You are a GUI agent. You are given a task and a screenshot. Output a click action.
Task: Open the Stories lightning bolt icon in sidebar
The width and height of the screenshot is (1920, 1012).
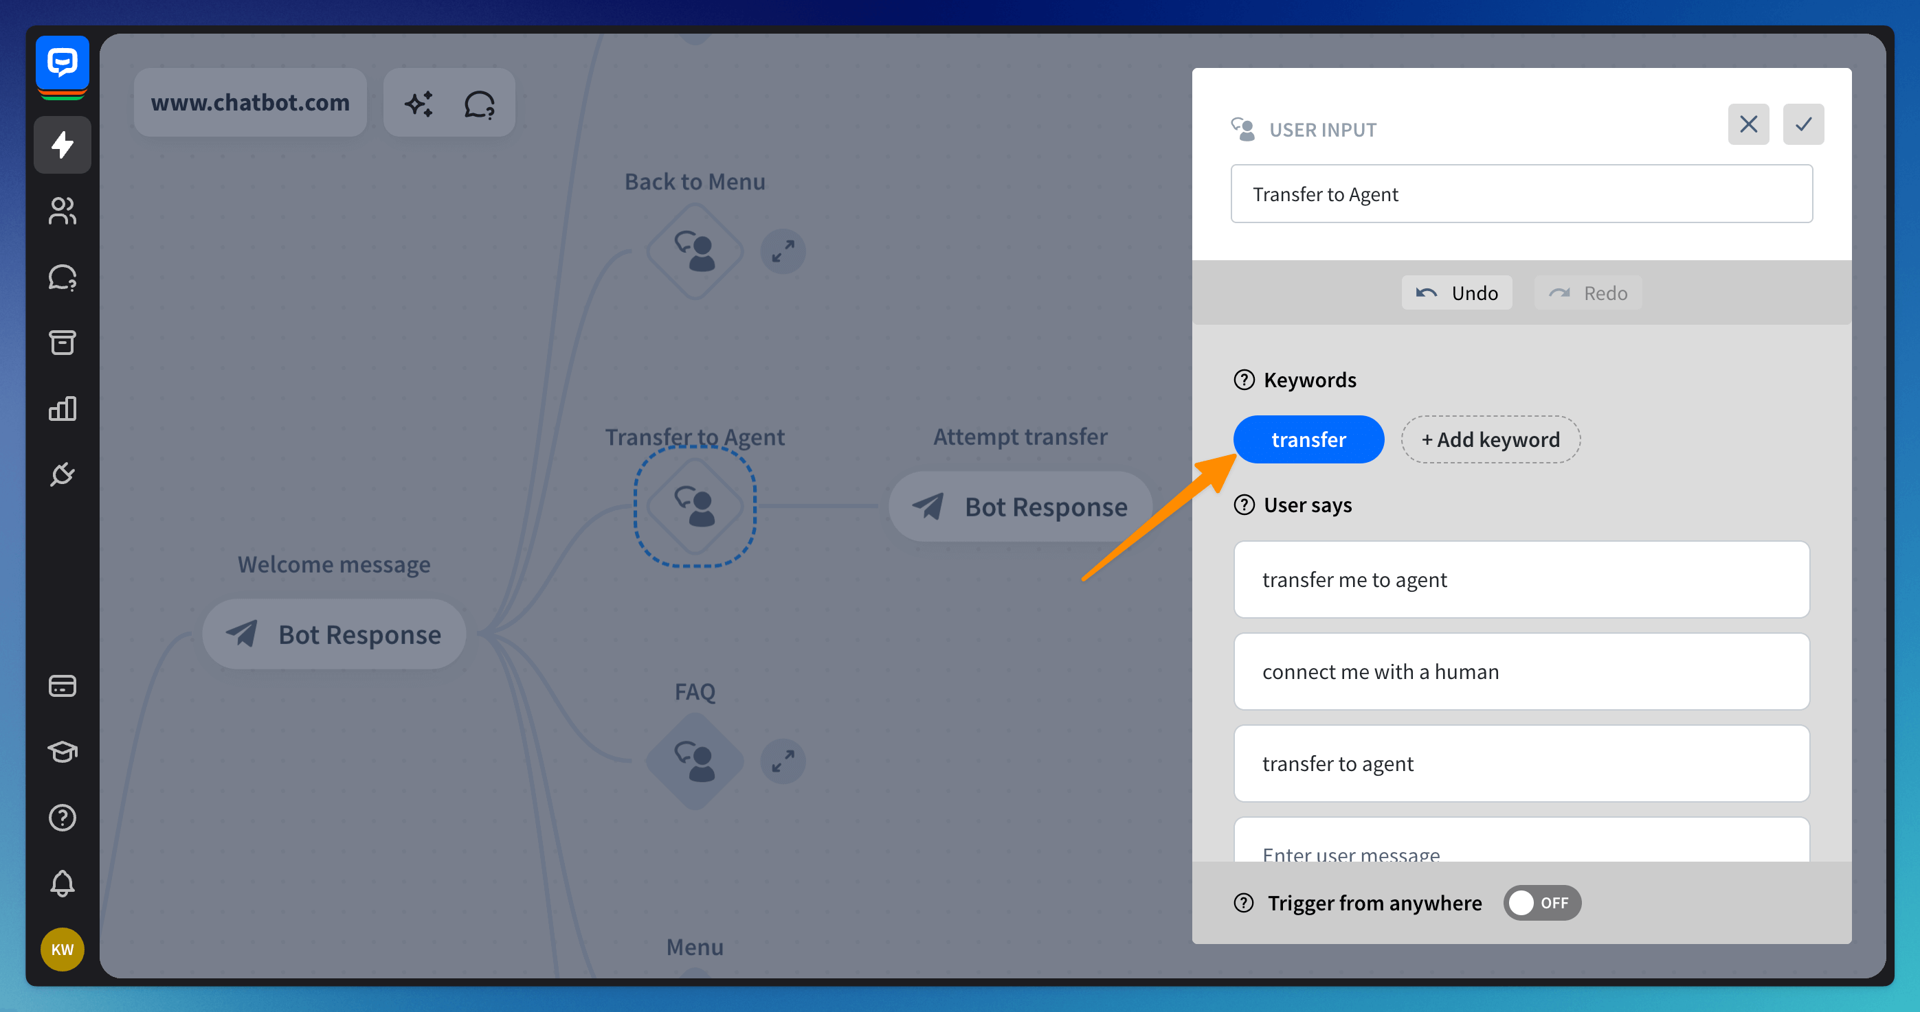62,144
